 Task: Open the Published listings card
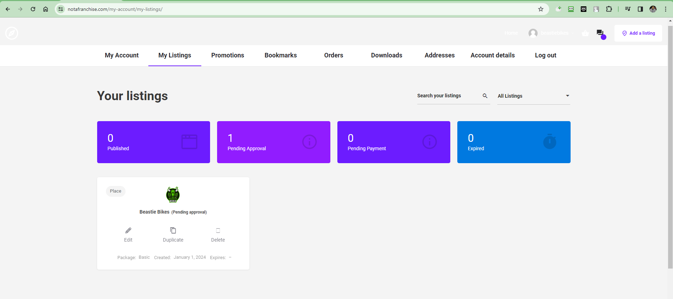[154, 142]
